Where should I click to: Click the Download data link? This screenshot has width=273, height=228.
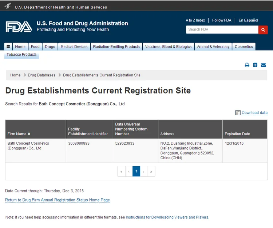point(254,113)
